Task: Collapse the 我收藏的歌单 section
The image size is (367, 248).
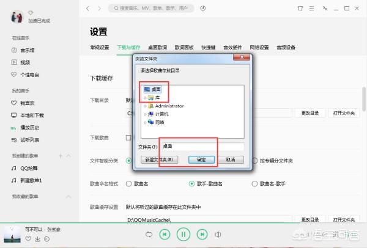Action: (69, 197)
